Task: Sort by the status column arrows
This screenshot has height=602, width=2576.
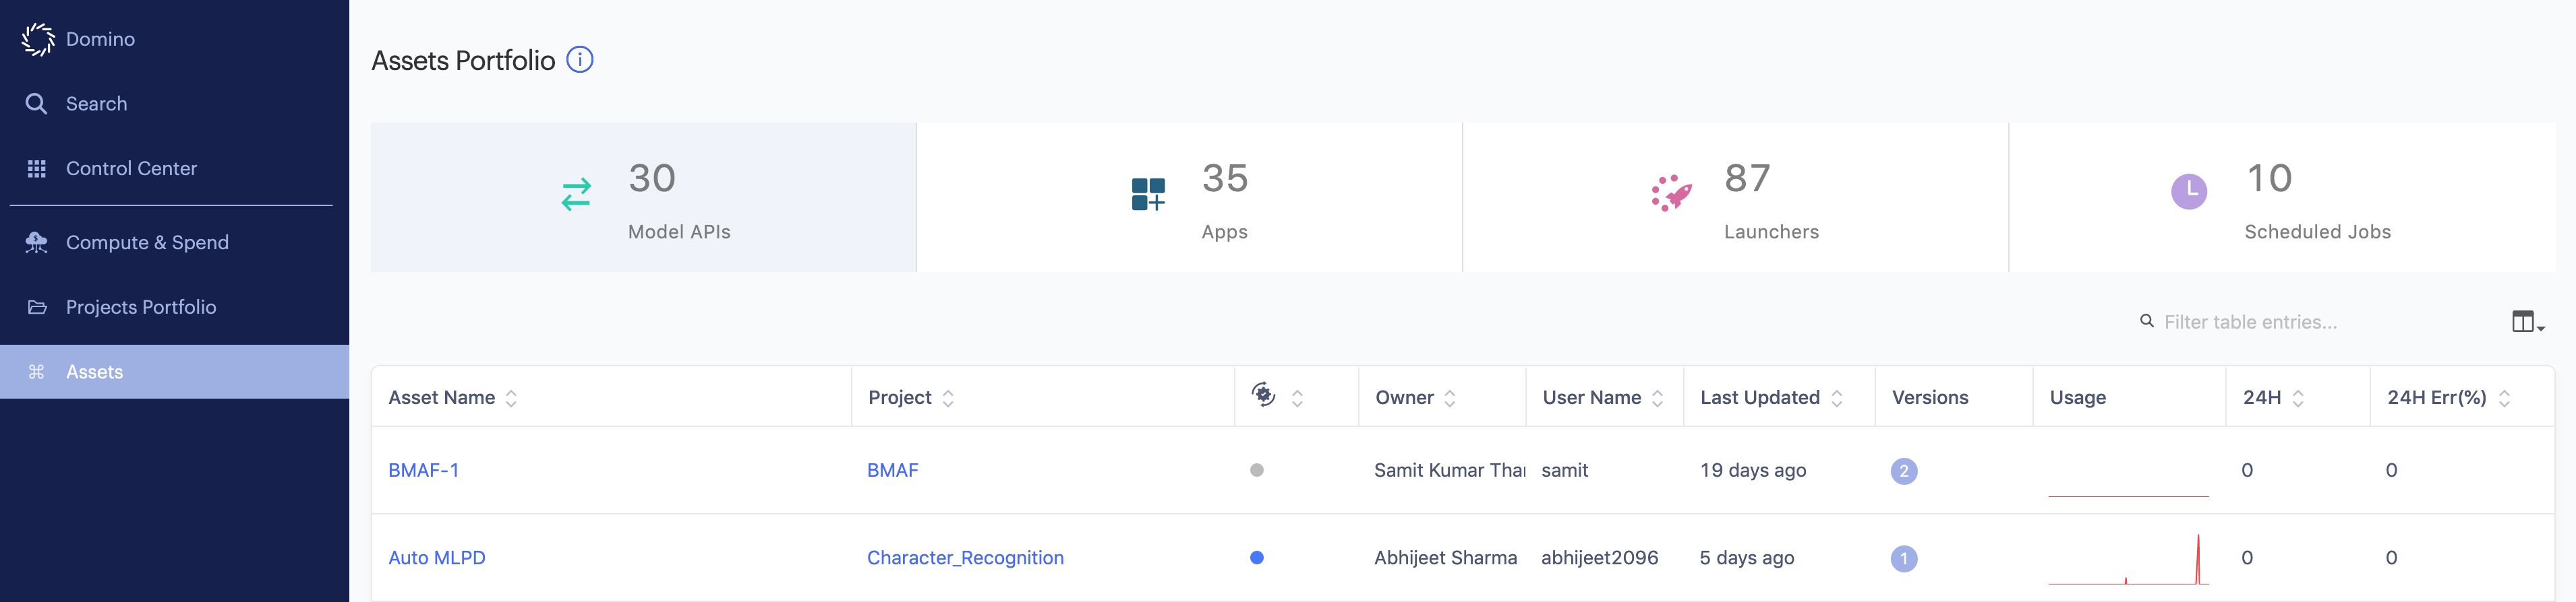Action: point(1297,399)
